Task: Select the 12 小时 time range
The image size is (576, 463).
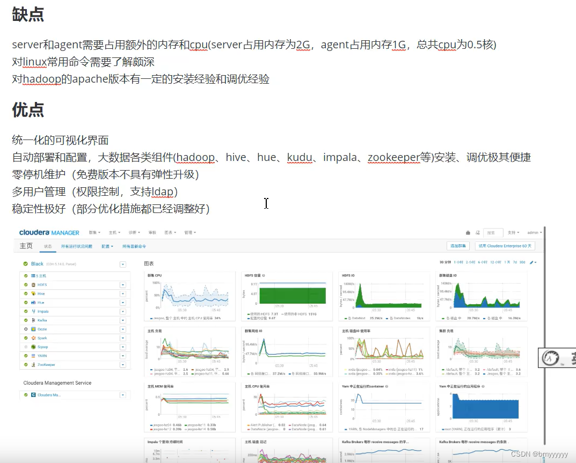Action: click(495, 262)
